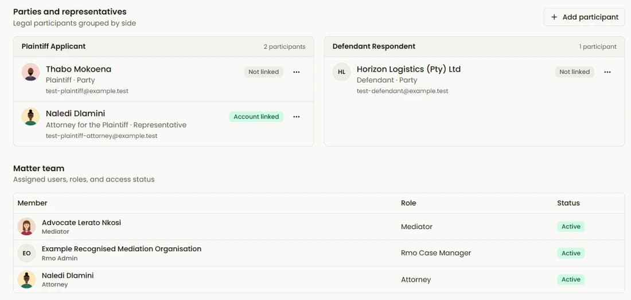
Task: Click Advocate Lerato Nkosi's avatar
Action: coord(26,227)
